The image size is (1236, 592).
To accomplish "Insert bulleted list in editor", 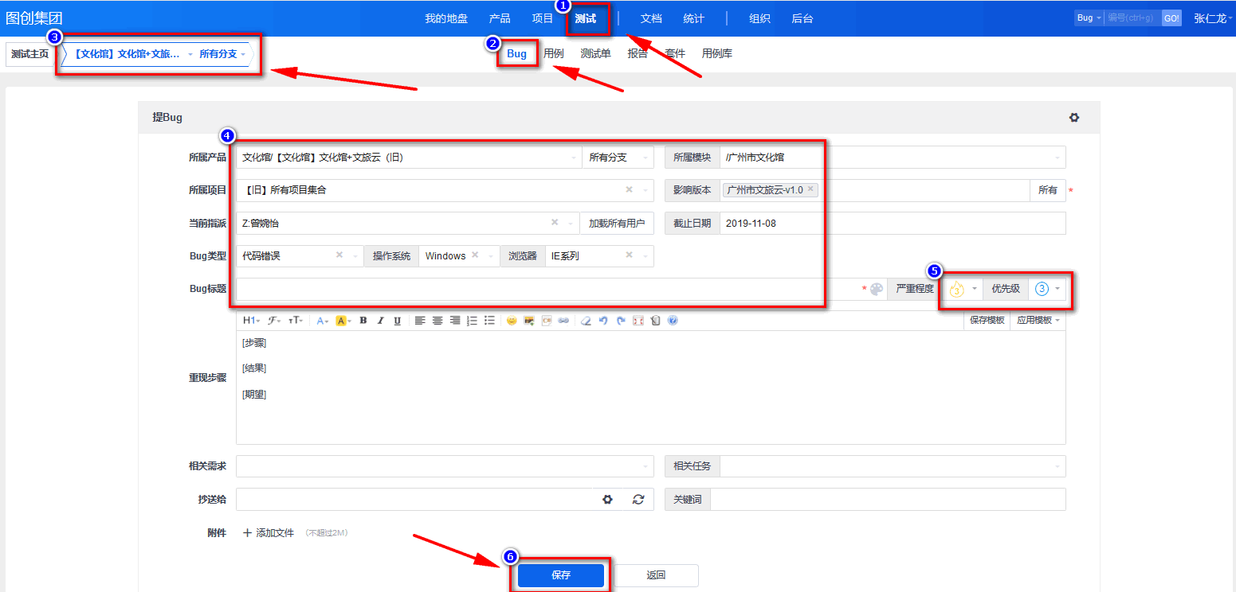I will point(489,321).
